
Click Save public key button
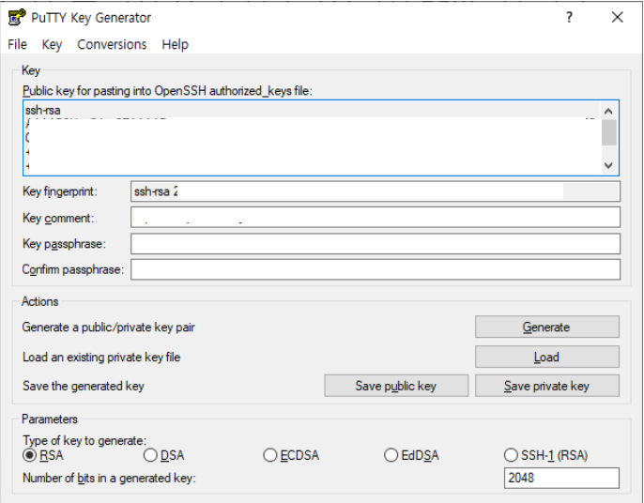click(396, 386)
